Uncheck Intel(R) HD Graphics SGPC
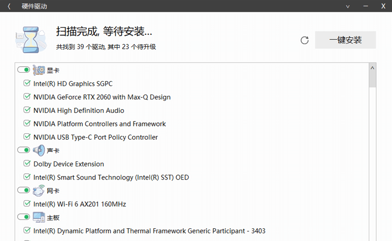392x241 pixels. pos(27,84)
